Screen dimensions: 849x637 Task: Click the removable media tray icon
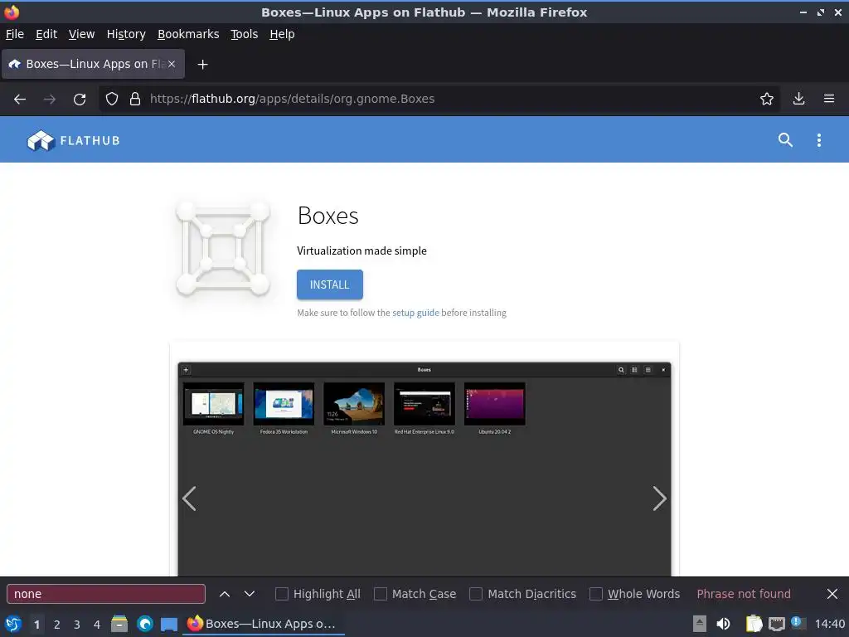700,625
